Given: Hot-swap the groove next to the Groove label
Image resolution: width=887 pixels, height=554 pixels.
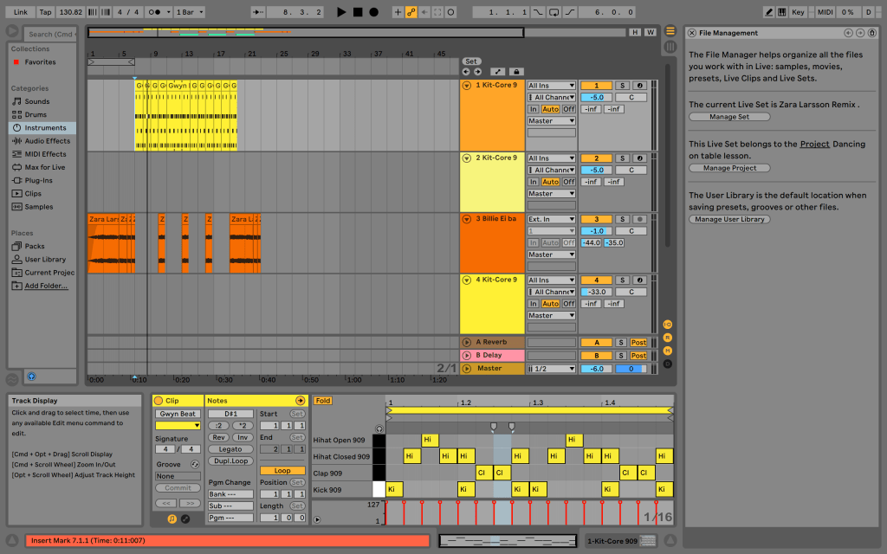Looking at the screenshot, I should point(195,465).
